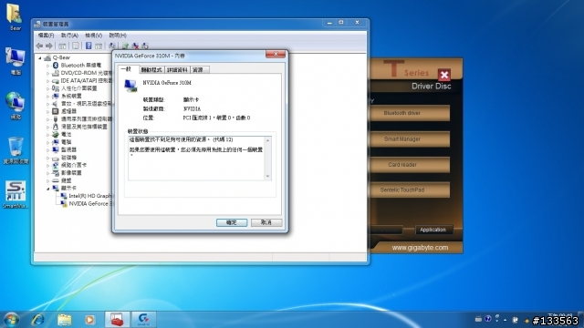Click the keyboard icon (鍵盤) in device tree

coord(56,180)
